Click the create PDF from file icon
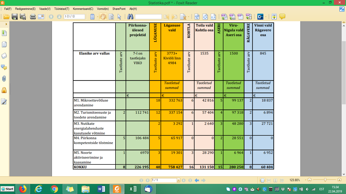 (224, 17)
